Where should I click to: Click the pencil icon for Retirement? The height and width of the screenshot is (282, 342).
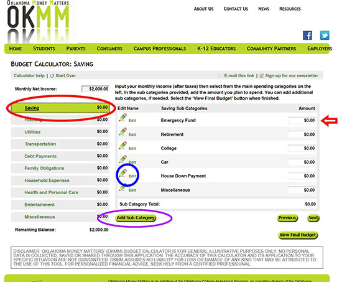[x=122, y=131]
